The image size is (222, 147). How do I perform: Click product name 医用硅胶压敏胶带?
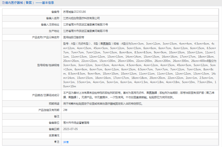[x=74, y=37]
